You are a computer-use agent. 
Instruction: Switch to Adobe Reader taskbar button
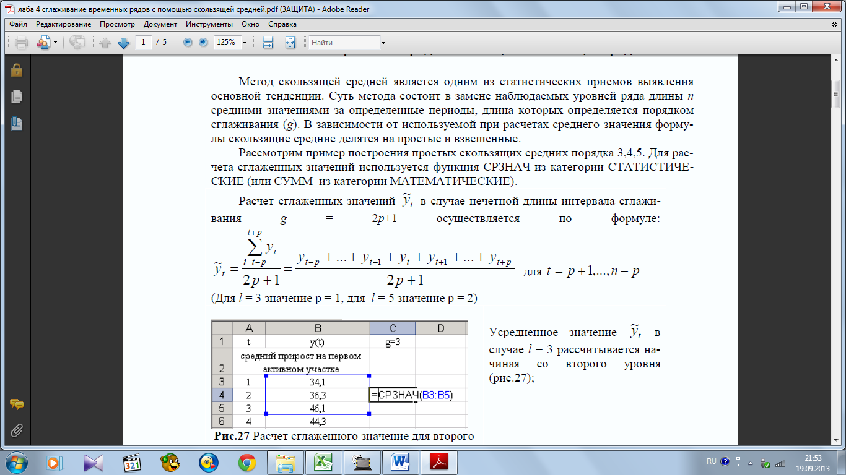(439, 462)
